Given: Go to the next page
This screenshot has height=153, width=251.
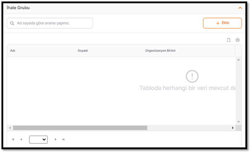Looking at the screenshot, I should [55, 139].
